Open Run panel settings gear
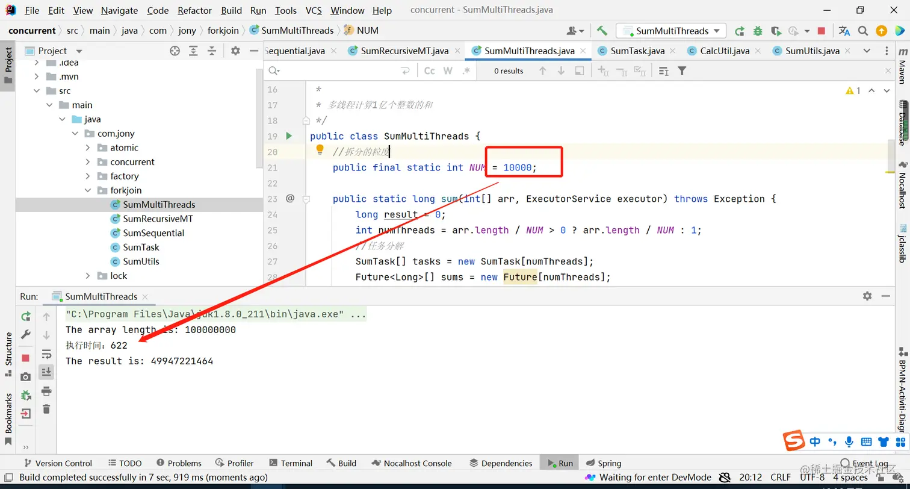Viewport: 910px width, 489px height. pos(867,296)
